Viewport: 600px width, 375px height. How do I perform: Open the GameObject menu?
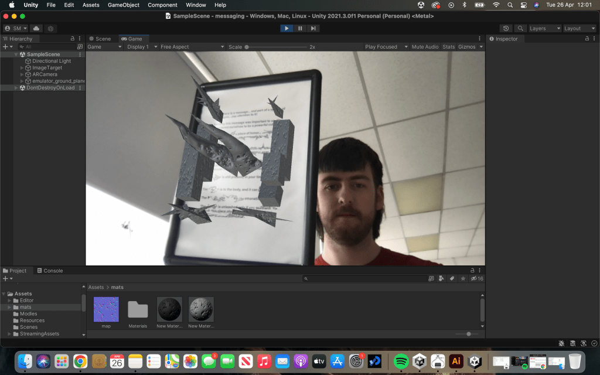124,5
